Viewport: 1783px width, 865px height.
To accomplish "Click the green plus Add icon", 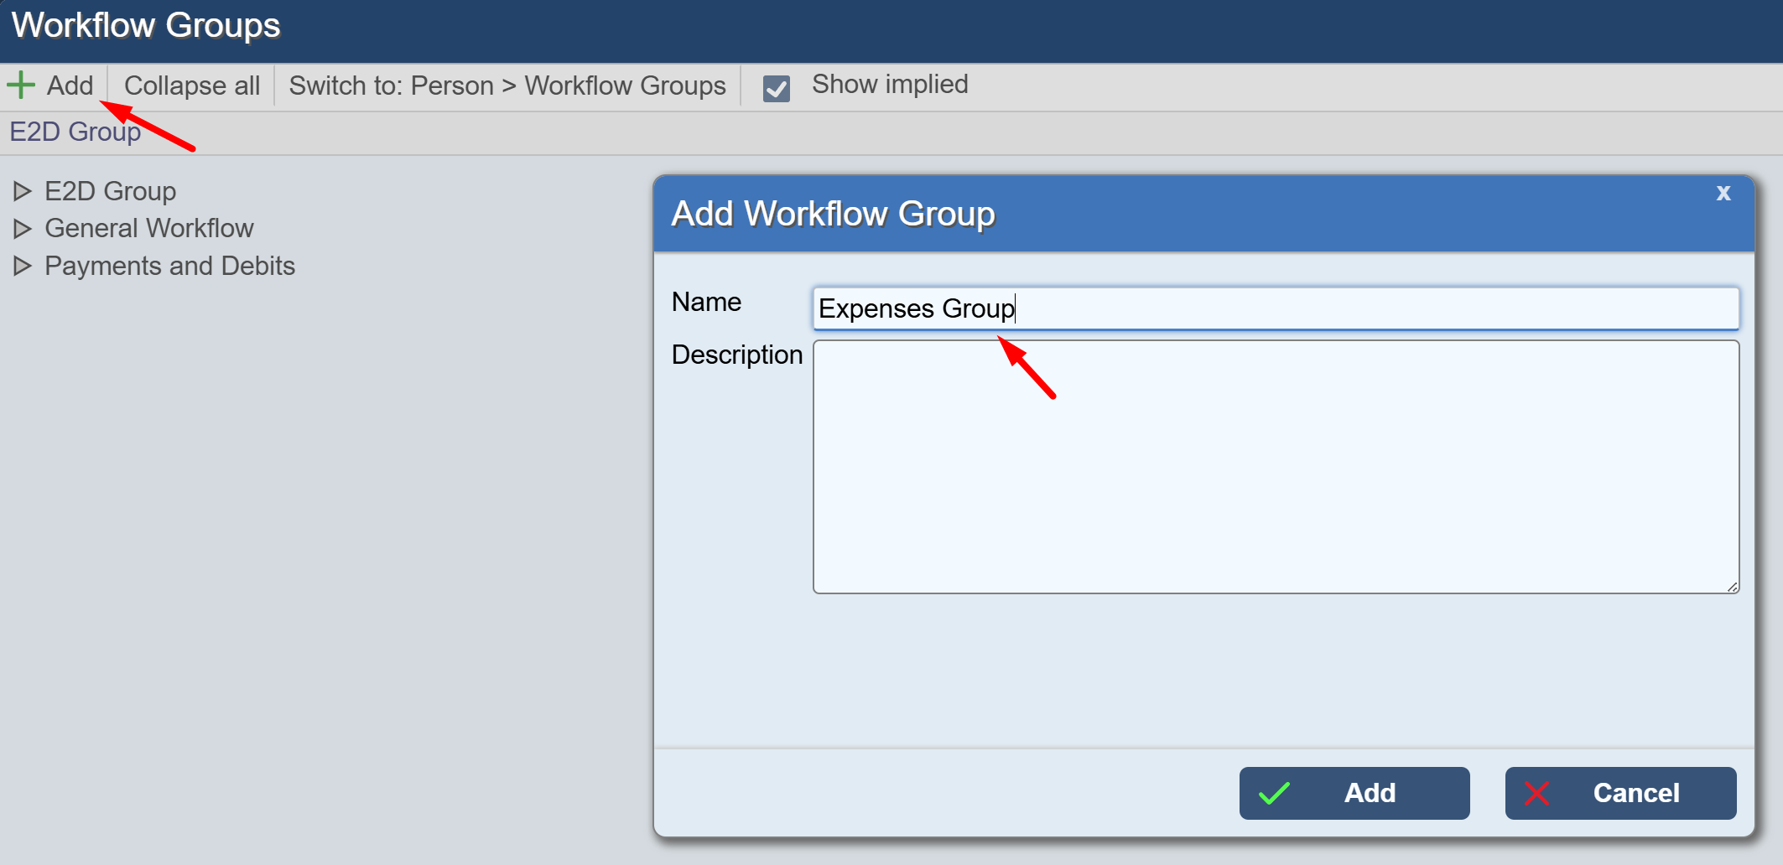I will pyautogui.click(x=21, y=85).
